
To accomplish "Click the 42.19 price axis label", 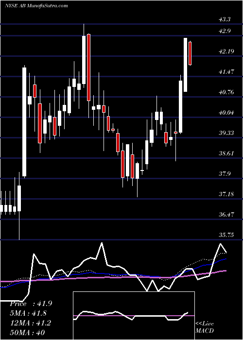I will click(226, 51).
